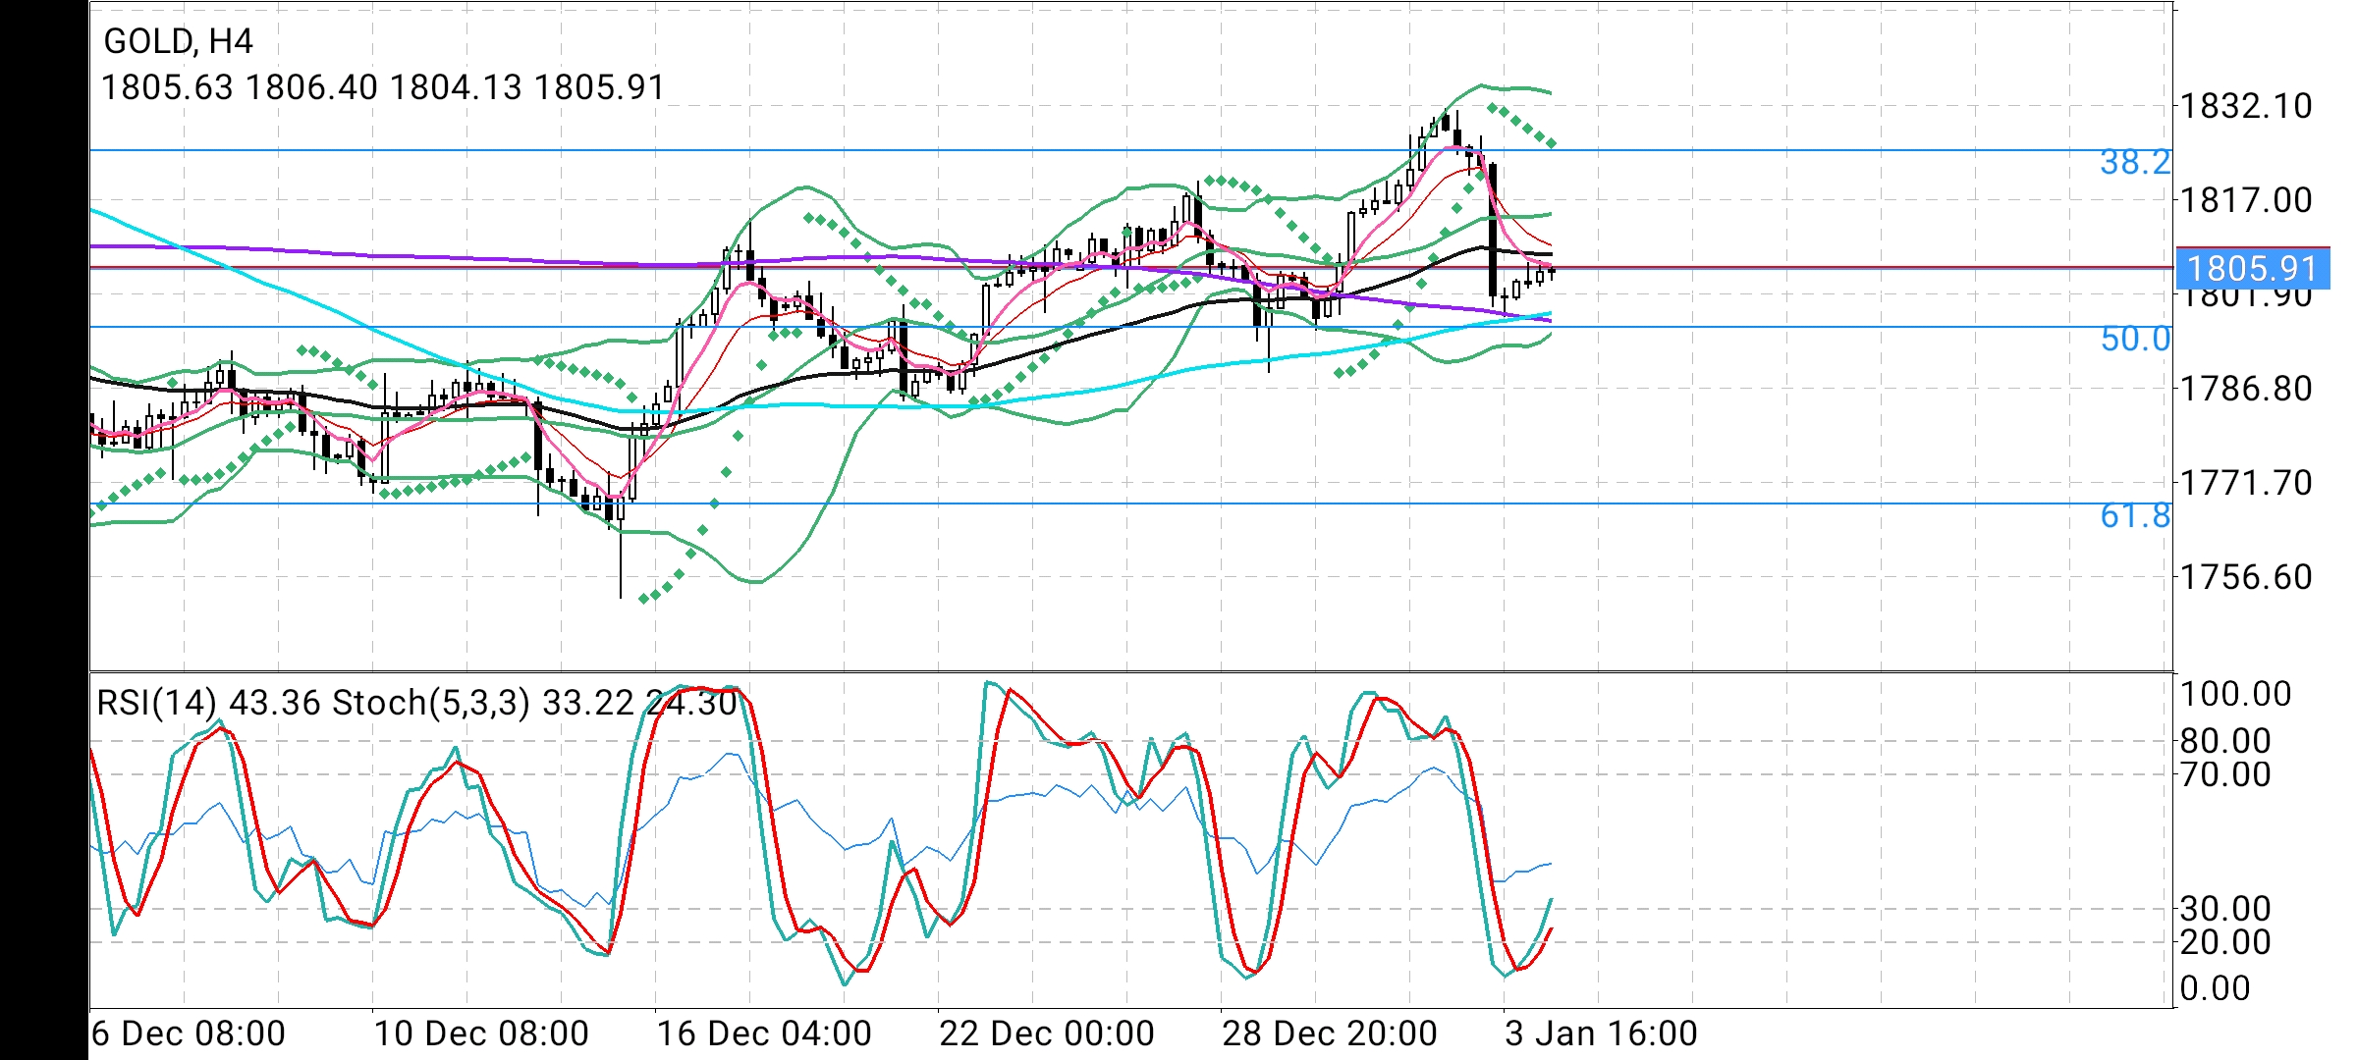The image size is (2357, 1060).
Task: Click the 80.00 oscillator scale label
Action: [x=2225, y=741]
